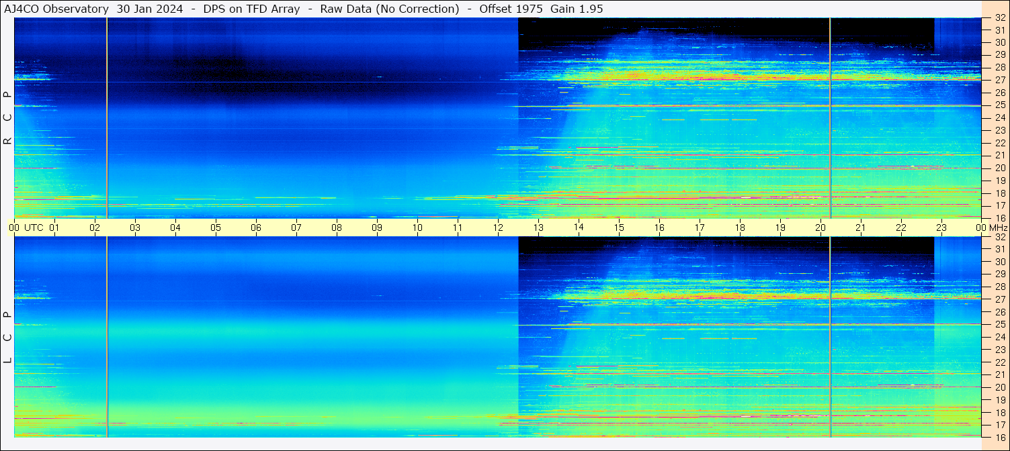Select the 10 hour tick on the time axis
Viewport: 1010px width, 451px height.
click(x=417, y=228)
